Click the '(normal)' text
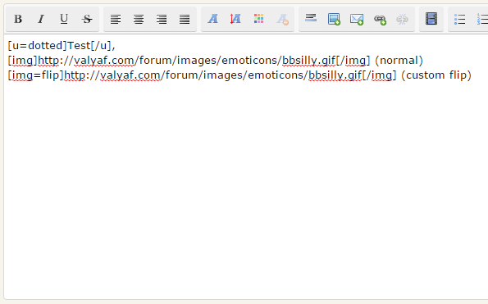 point(399,61)
